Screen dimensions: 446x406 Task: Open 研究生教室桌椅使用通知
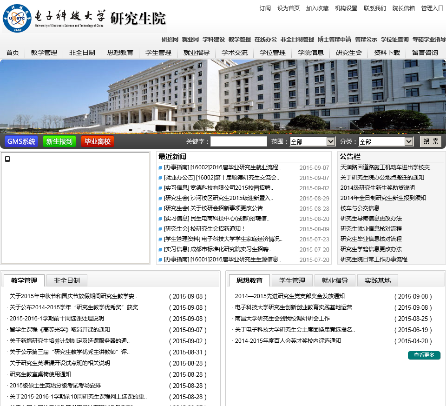[x=40, y=374]
